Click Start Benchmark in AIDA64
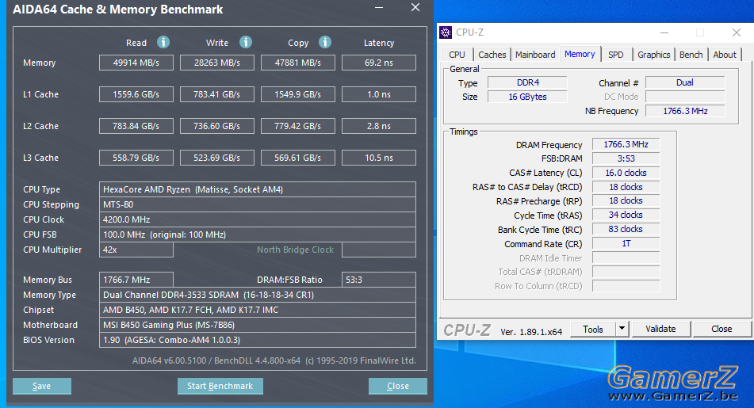The width and height of the screenshot is (754, 408). tap(220, 386)
